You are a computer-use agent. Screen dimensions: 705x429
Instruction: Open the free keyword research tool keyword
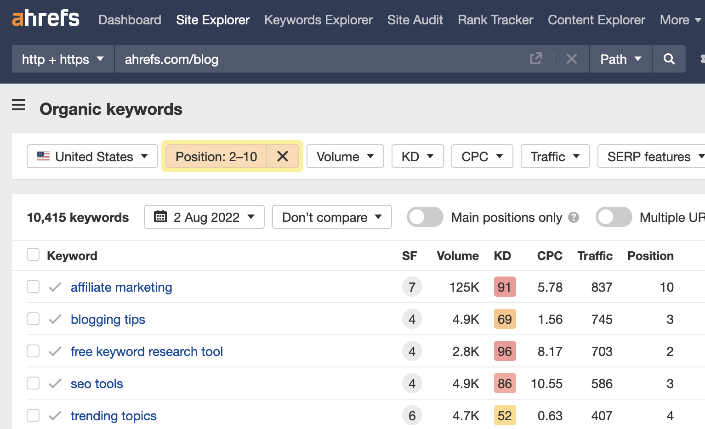click(x=147, y=351)
